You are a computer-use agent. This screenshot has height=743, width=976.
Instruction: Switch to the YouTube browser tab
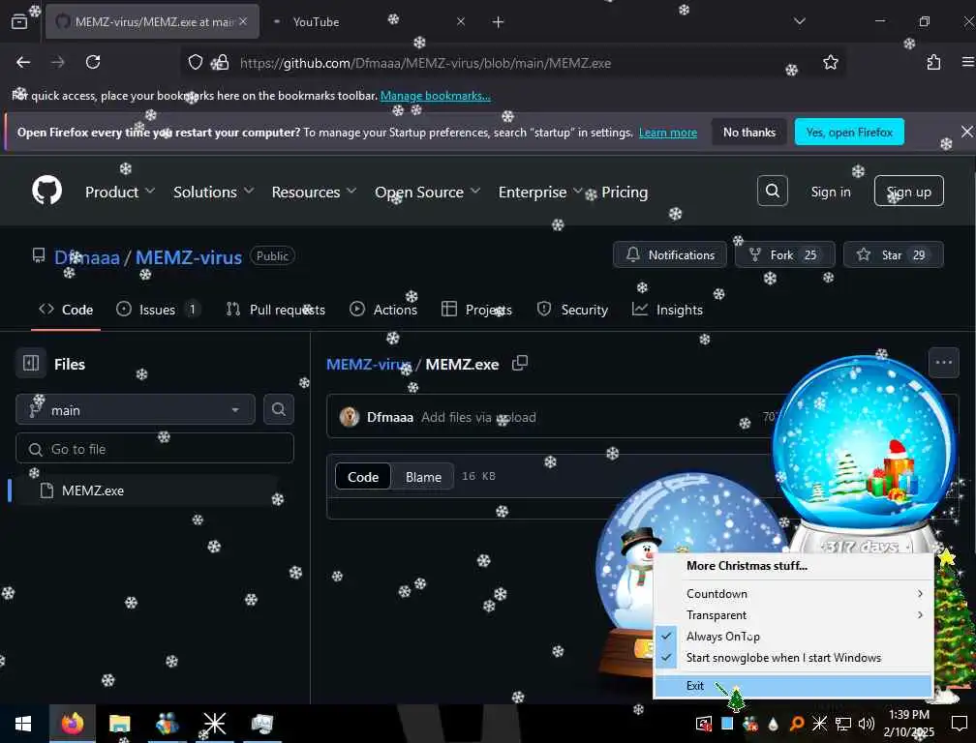pos(369,21)
